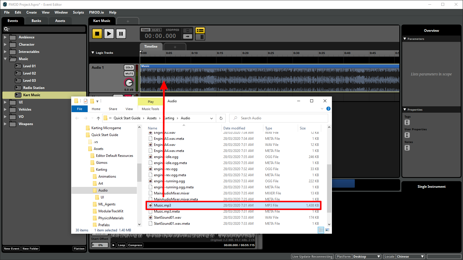Mute the Audio 1 track
The height and width of the screenshot is (260, 463).
click(129, 73)
